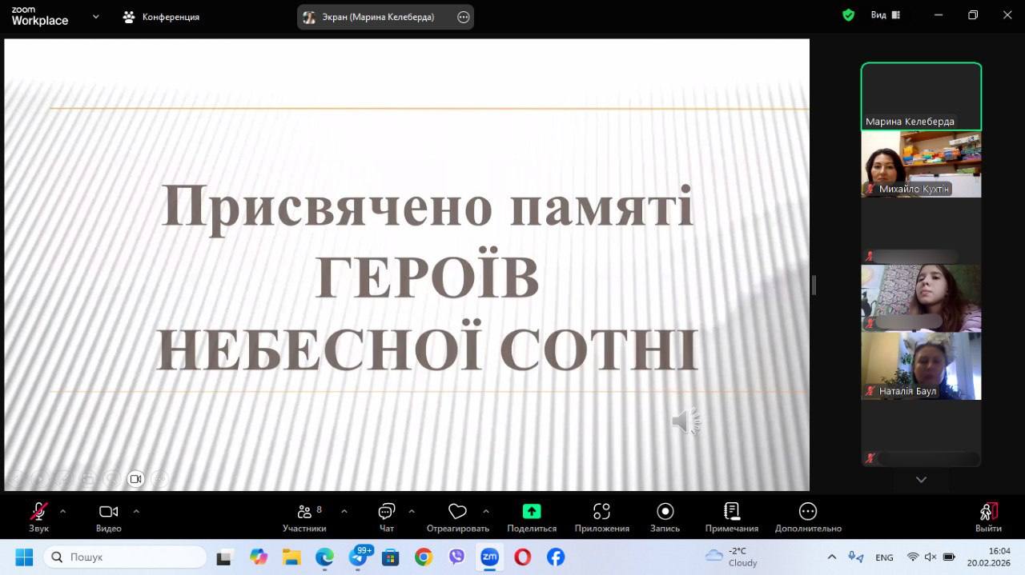This screenshot has width=1025, height=575.
Task: Open the Приложения apps panel
Action: 601,512
